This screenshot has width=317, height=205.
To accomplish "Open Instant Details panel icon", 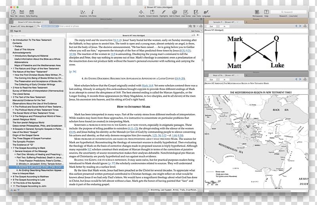I will tap(152, 12).
